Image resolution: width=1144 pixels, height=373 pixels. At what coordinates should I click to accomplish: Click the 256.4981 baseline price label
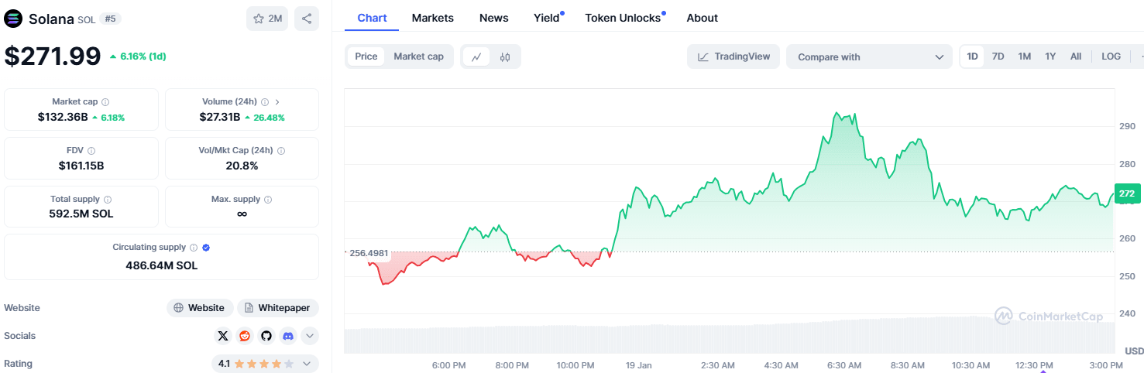[x=369, y=252]
